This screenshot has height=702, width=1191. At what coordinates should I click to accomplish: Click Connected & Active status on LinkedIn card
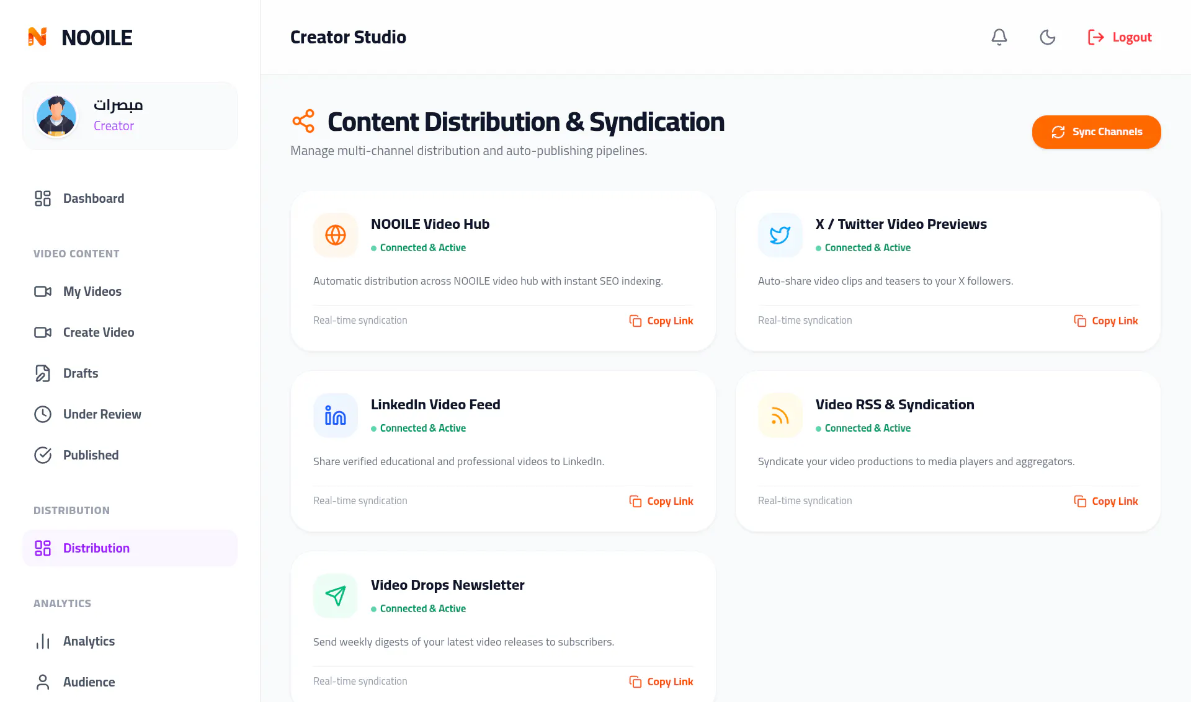coord(419,428)
